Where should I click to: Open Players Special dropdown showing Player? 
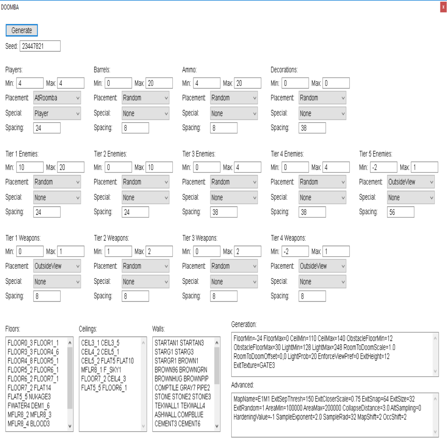57,113
